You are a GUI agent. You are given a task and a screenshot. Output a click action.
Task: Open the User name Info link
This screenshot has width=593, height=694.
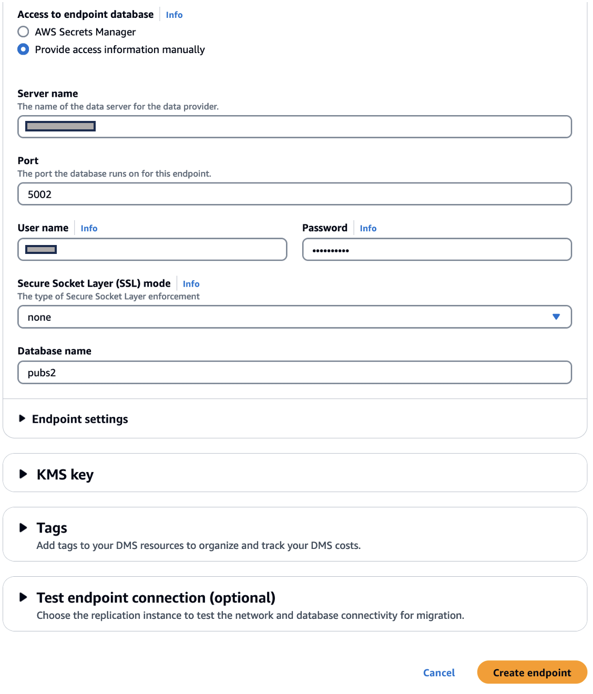[89, 228]
